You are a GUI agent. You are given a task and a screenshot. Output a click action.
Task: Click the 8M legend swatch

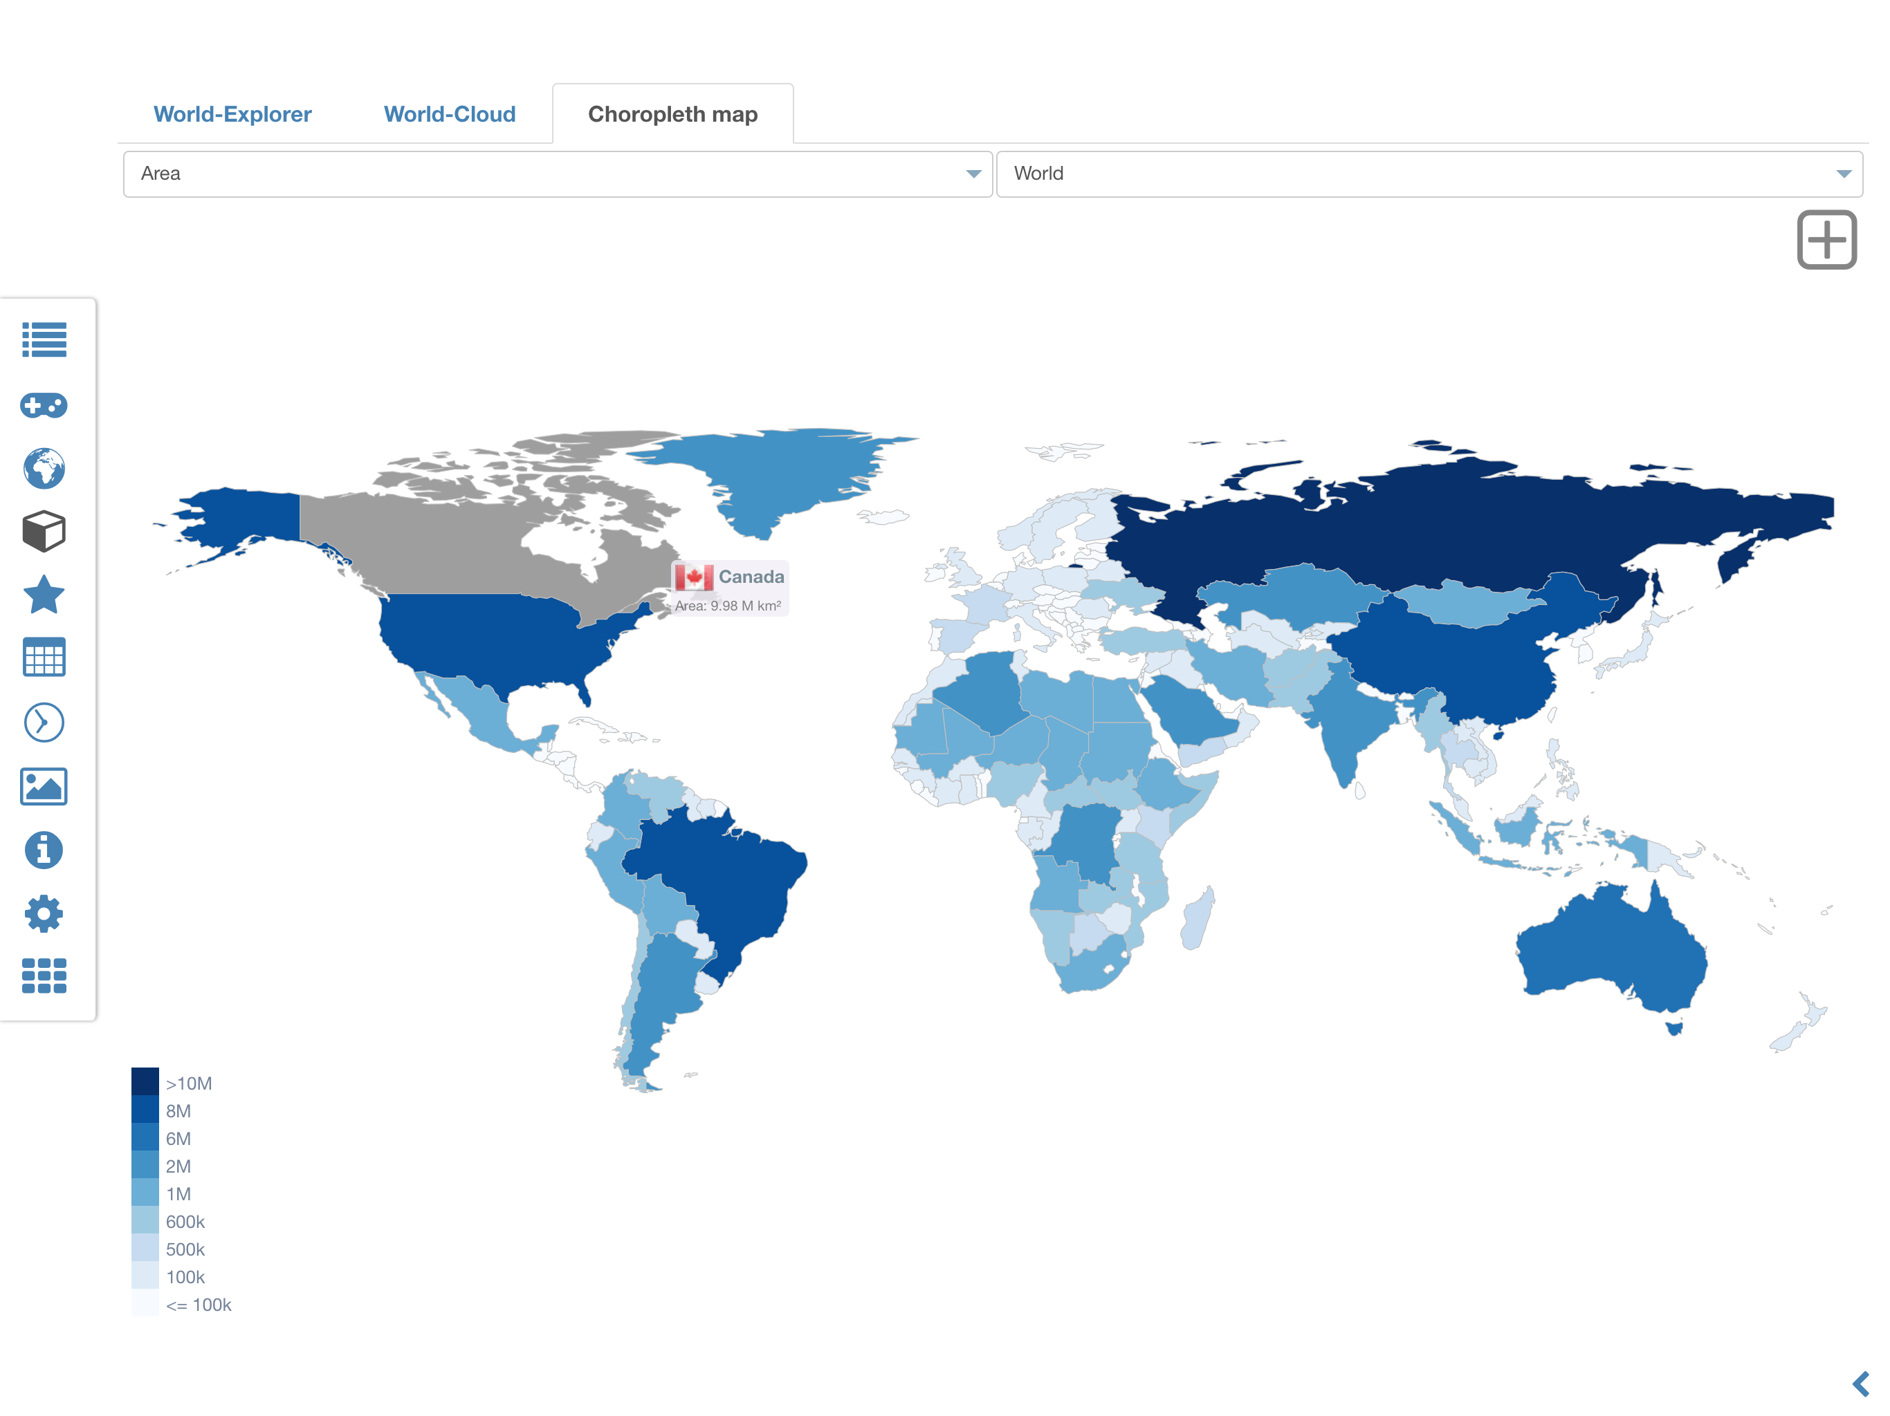(145, 1108)
